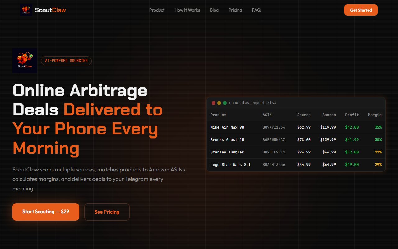This screenshot has width=398, height=249.
Task: Click Start Scouting — $29 button
Action: 46,212
